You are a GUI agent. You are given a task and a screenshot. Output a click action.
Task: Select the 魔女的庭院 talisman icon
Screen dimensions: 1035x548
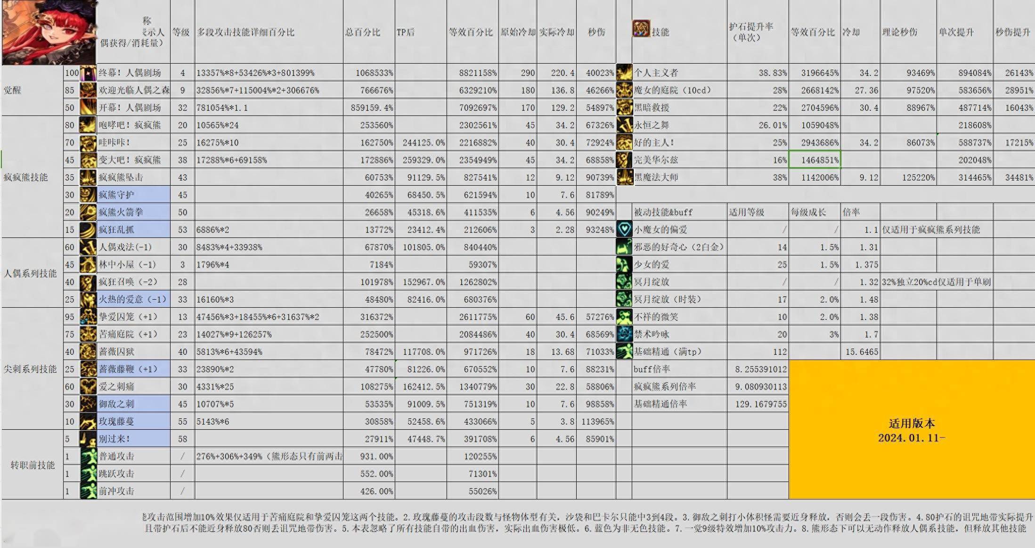click(624, 90)
